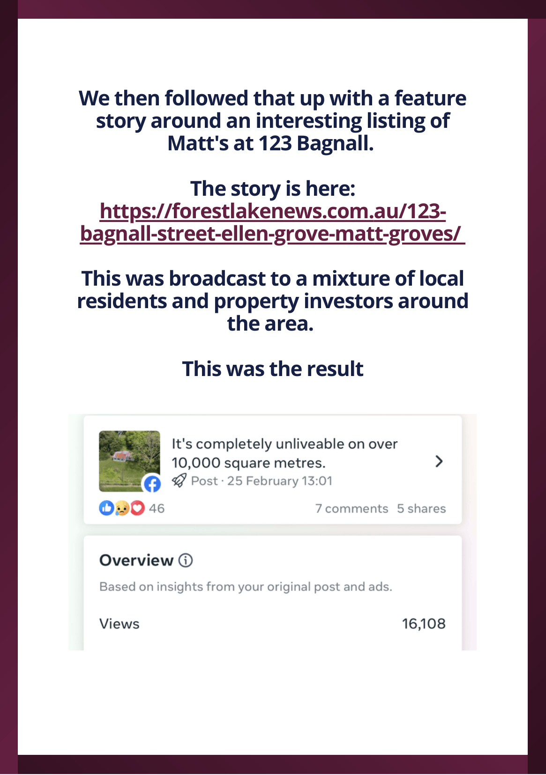
Task: Click the "This was the result" heading
Action: point(272,369)
